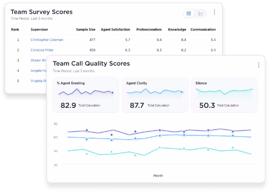270x192 pixels.
Task: Open the Silence score card
Action: pyautogui.click(x=225, y=95)
